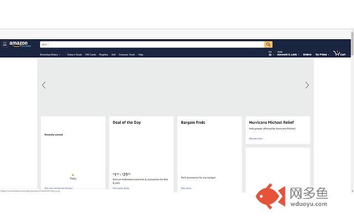The height and width of the screenshot is (221, 354).
Task: Open the All departments search dropdown
Action: click(x=44, y=44)
